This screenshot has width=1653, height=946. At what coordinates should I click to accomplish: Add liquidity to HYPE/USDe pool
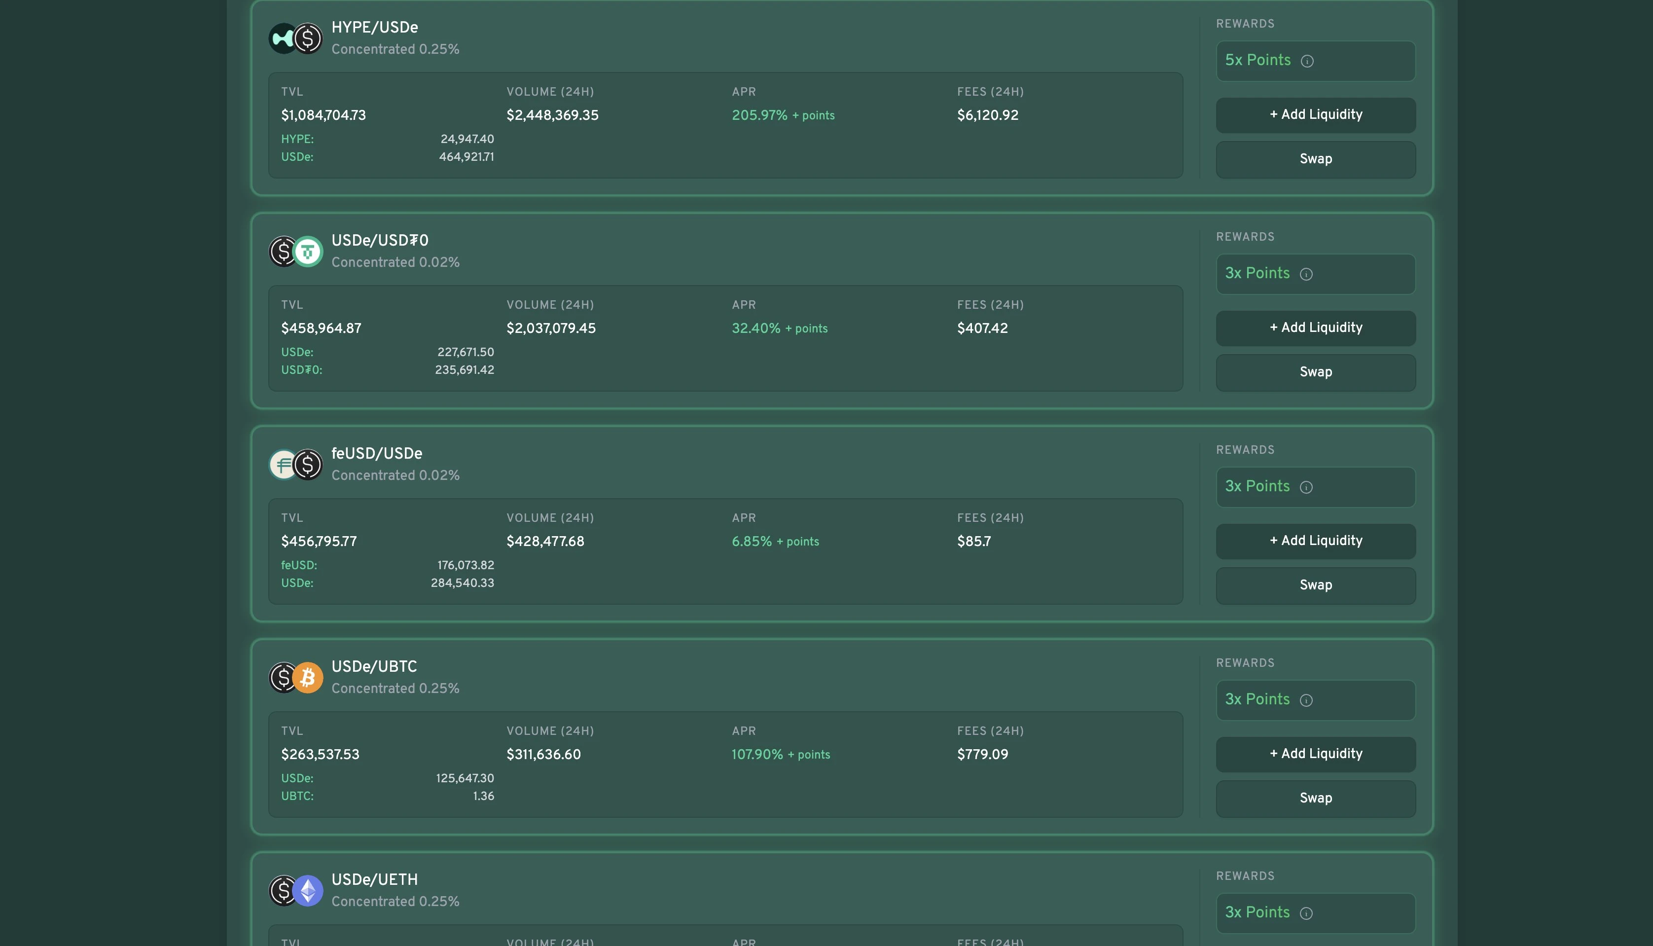pos(1315,115)
